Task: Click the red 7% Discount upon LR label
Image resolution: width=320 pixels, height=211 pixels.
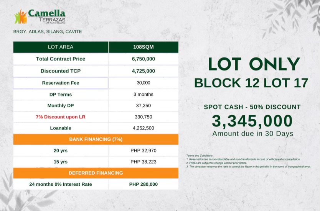Action: 61,117
